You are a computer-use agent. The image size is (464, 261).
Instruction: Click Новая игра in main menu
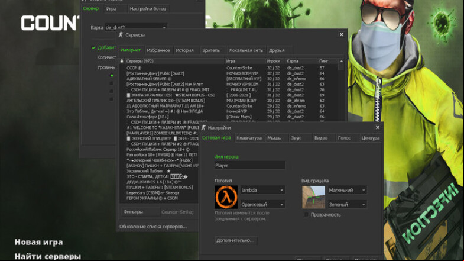[39, 242]
